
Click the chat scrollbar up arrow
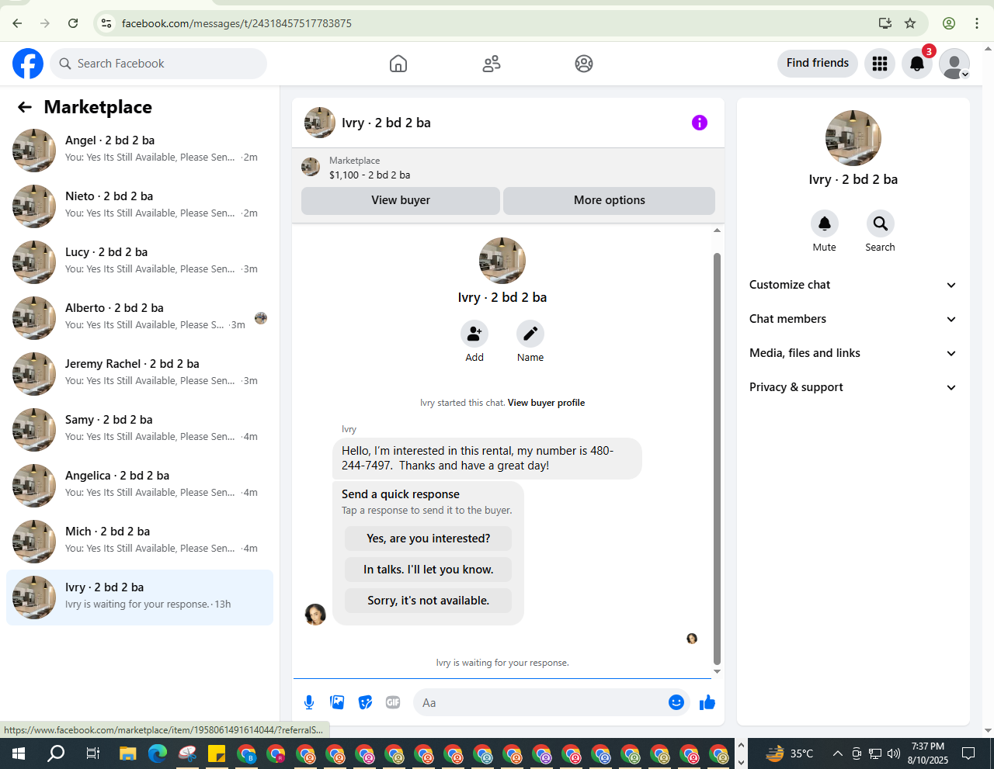coord(717,230)
